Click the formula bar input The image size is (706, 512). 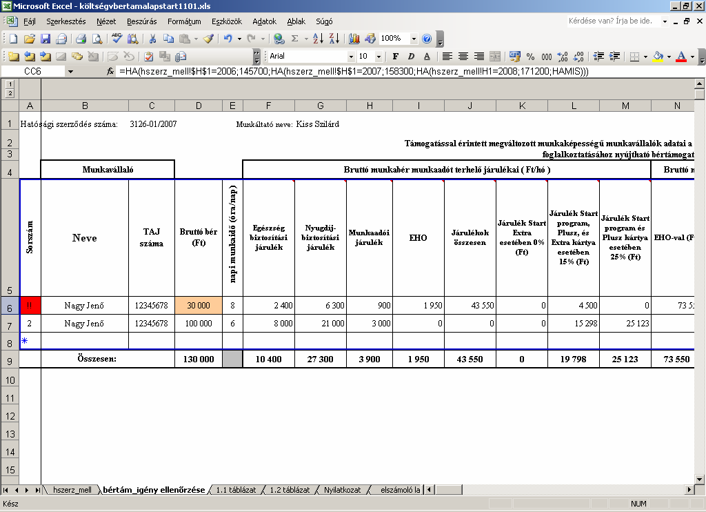tap(410, 71)
